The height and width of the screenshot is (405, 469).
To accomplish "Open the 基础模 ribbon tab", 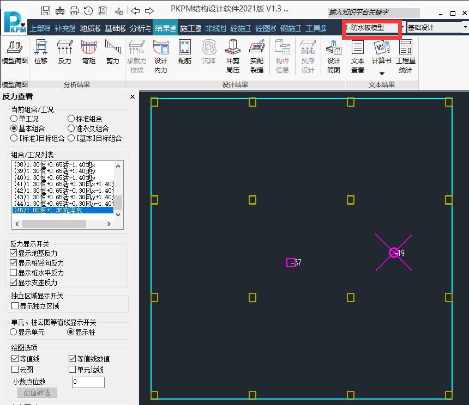I will [115, 28].
